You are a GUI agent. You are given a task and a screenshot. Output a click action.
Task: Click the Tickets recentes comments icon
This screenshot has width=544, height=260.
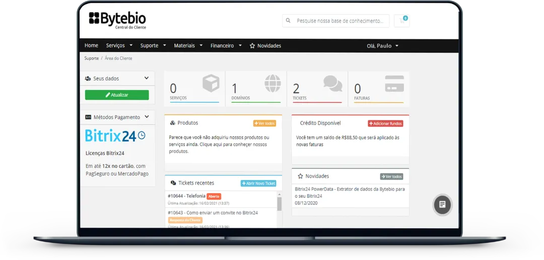pyautogui.click(x=173, y=183)
